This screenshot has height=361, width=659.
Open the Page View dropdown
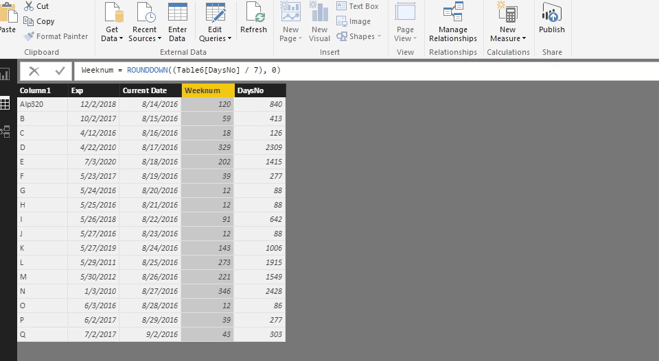coord(405,34)
